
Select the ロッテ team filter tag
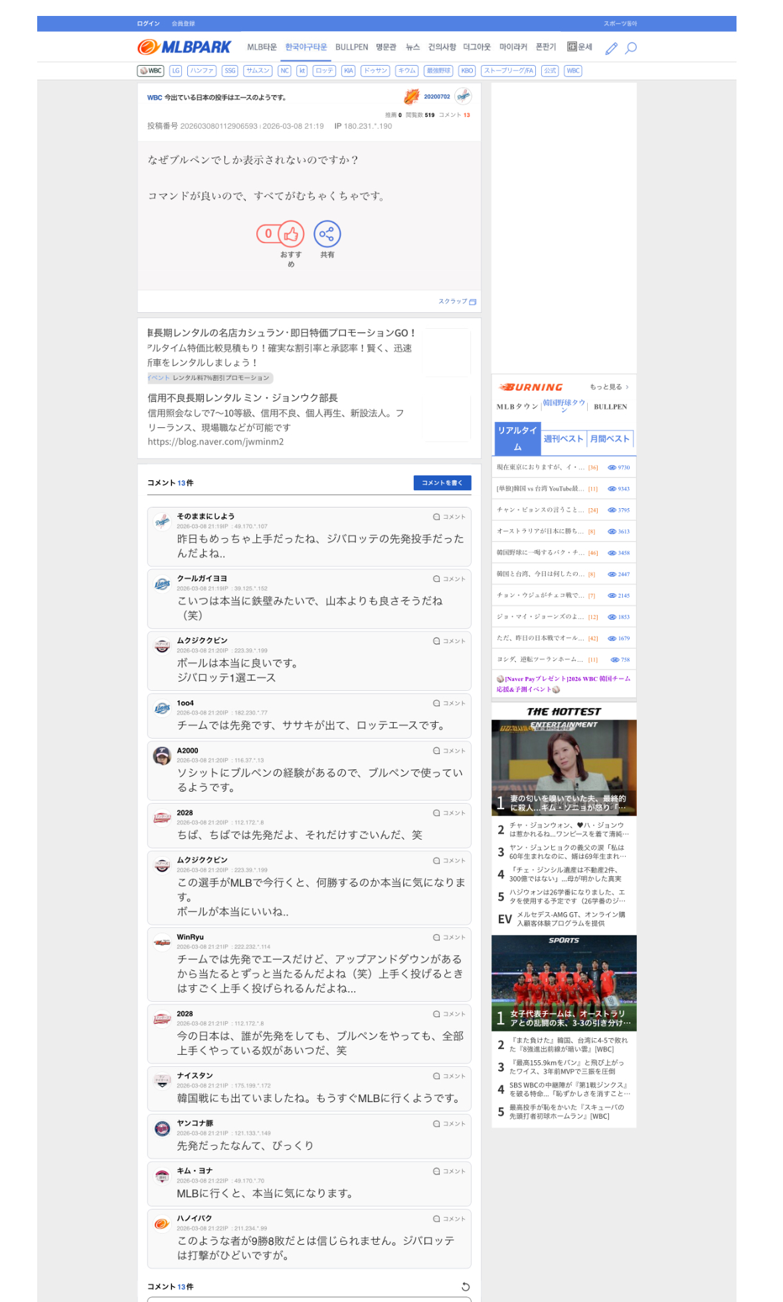pos(324,70)
